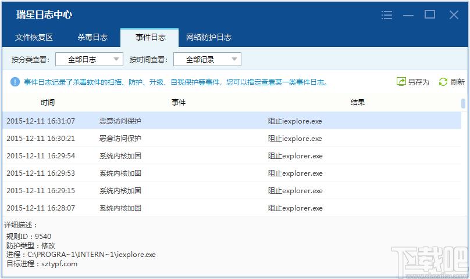Click the blue info exclamation icon

click(x=15, y=82)
